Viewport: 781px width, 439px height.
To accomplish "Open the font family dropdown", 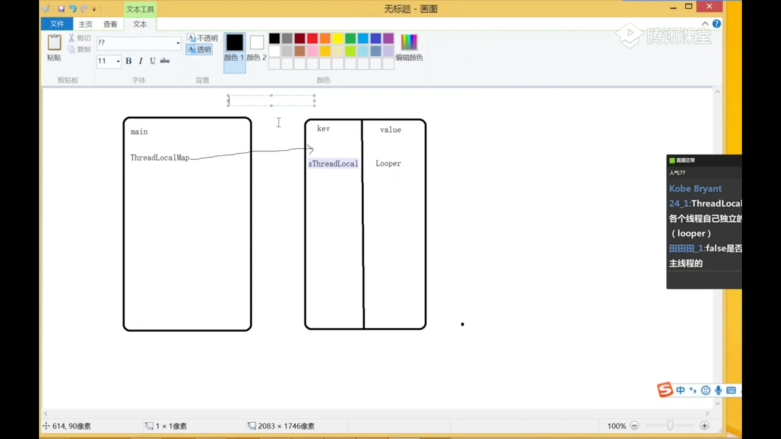I will [178, 43].
